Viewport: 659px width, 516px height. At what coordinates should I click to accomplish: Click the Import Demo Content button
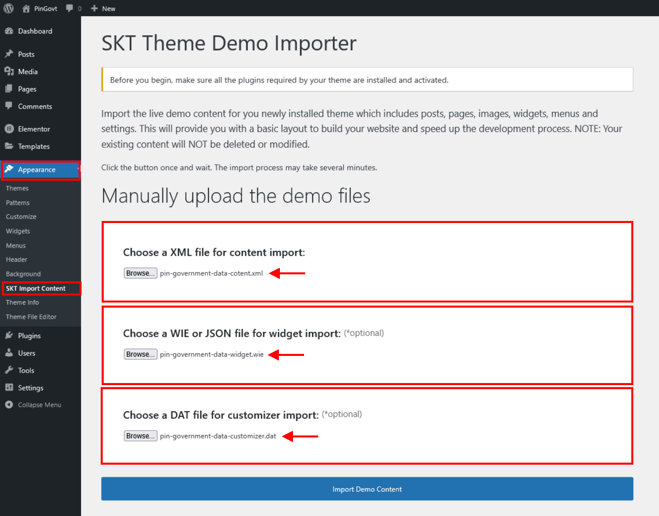click(367, 489)
